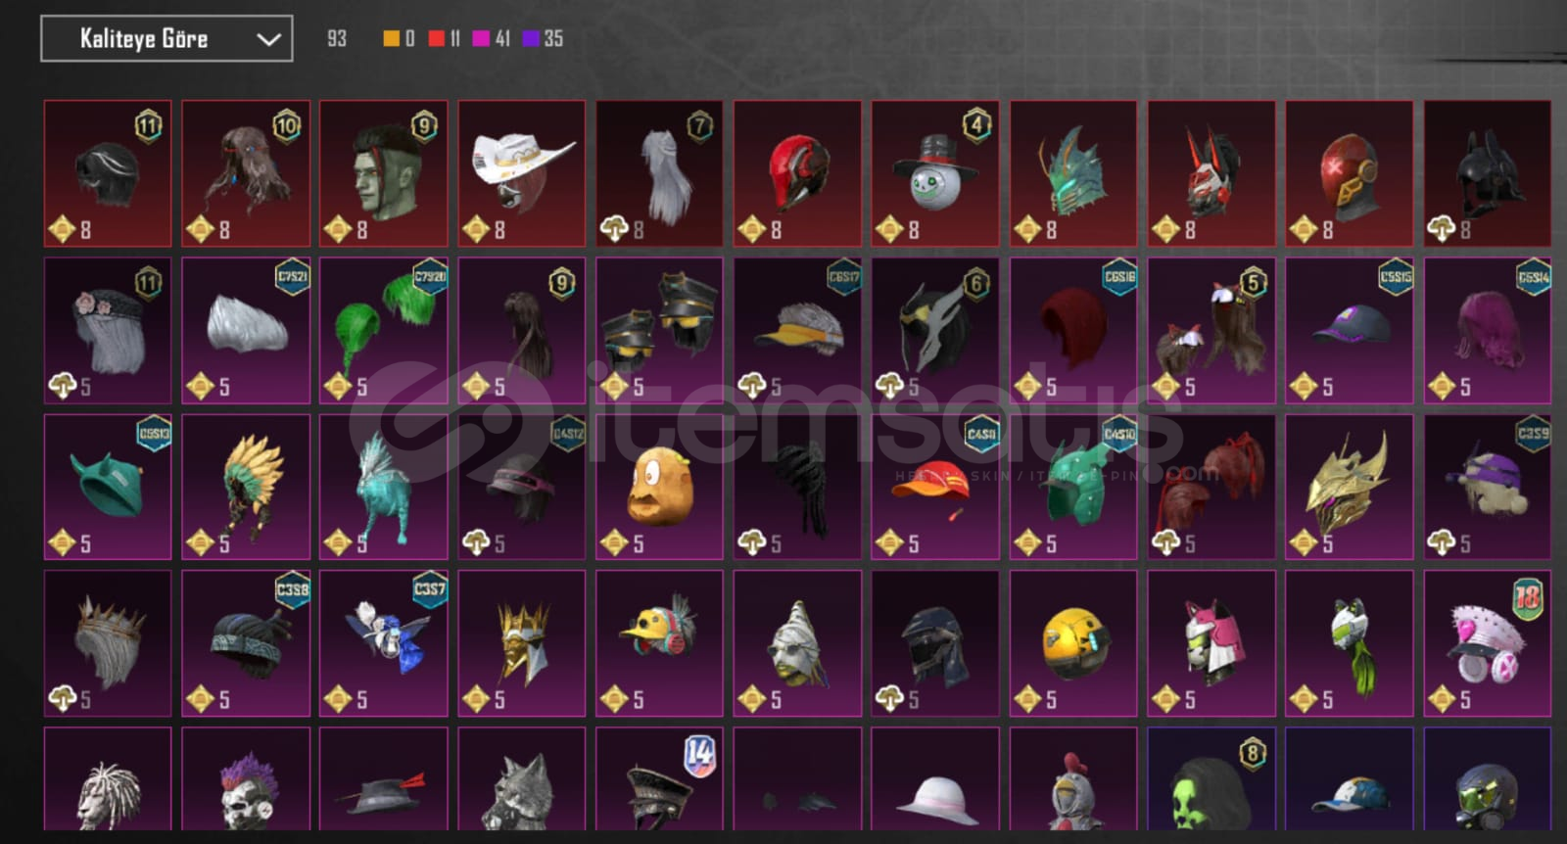
Task: Open the Kaliteye Göre sort dropdown
Action: [166, 39]
